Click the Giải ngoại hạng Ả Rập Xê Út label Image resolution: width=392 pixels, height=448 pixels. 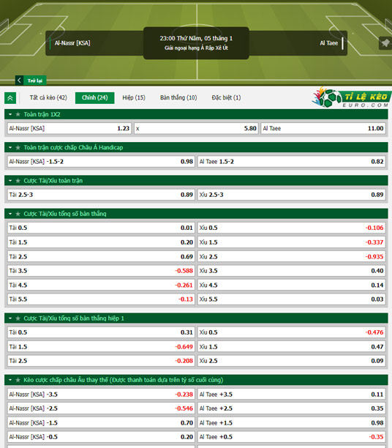click(x=196, y=48)
